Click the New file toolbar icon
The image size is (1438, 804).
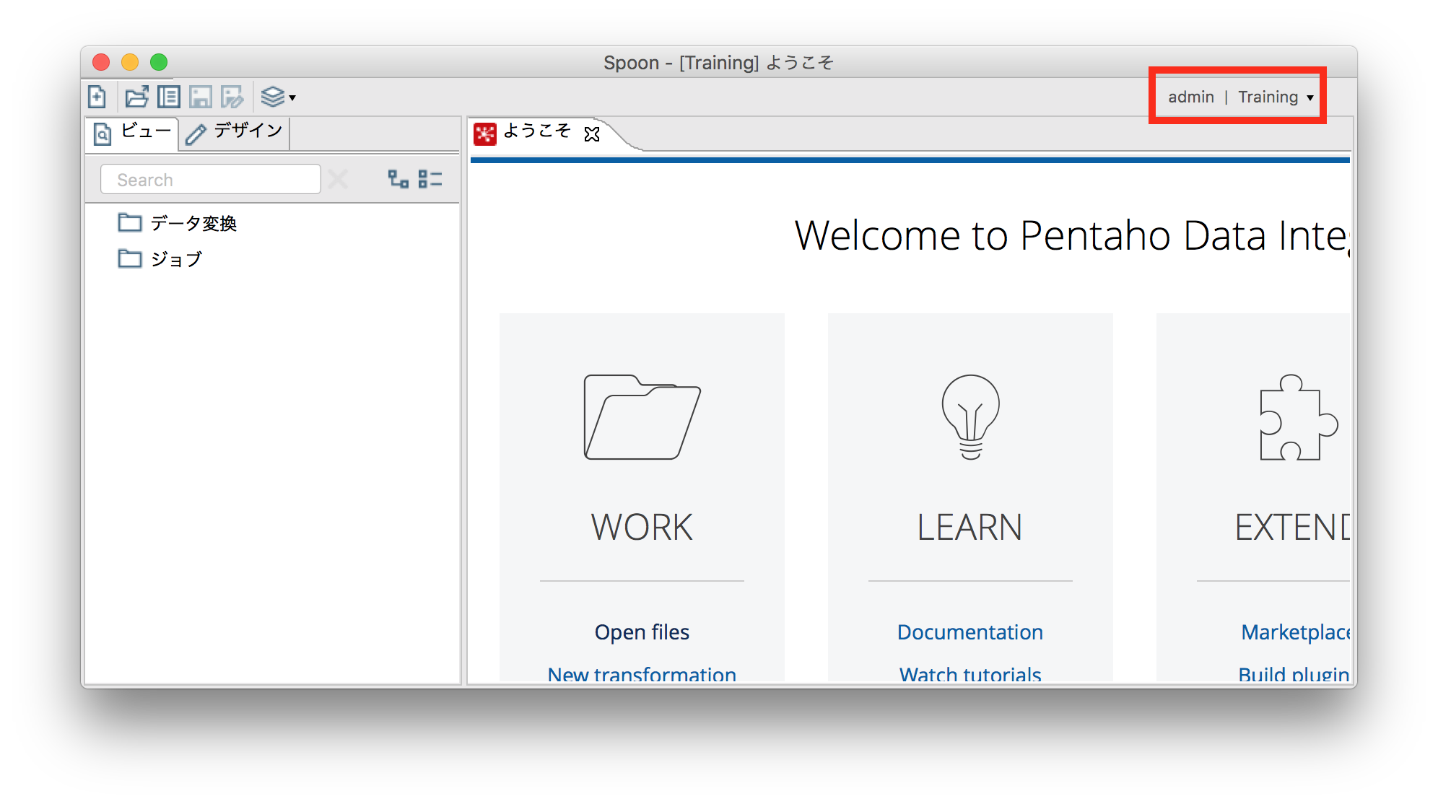pyautogui.click(x=97, y=97)
